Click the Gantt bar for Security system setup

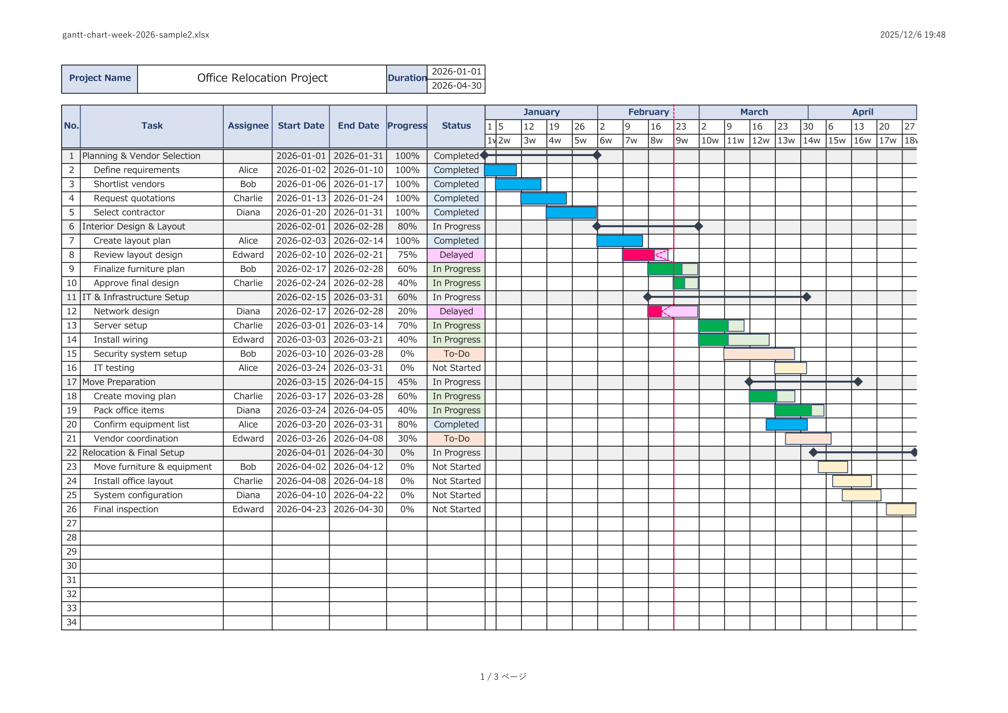click(x=758, y=353)
